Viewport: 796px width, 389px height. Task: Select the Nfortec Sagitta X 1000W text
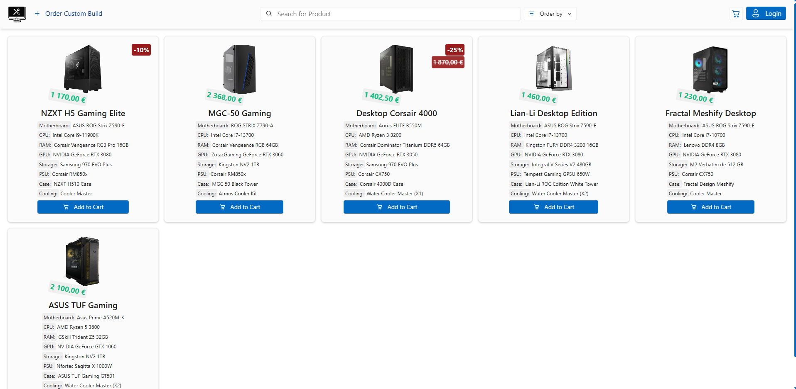(x=84, y=366)
